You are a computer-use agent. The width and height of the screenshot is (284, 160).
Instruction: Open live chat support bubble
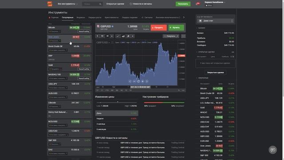(x=272, y=150)
